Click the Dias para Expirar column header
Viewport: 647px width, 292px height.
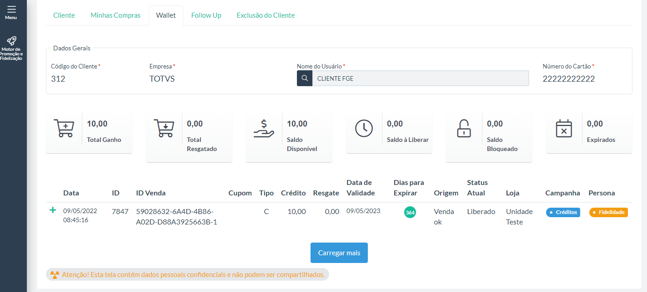coord(409,188)
